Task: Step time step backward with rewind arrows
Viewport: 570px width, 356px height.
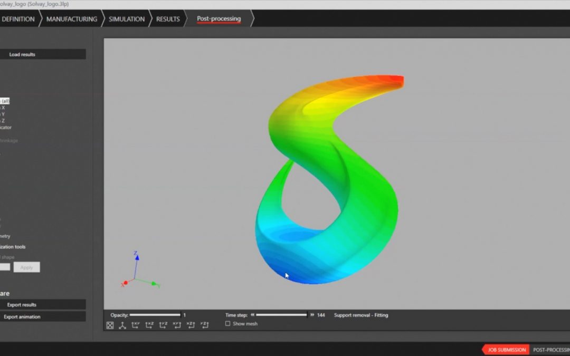Action: pos(252,315)
